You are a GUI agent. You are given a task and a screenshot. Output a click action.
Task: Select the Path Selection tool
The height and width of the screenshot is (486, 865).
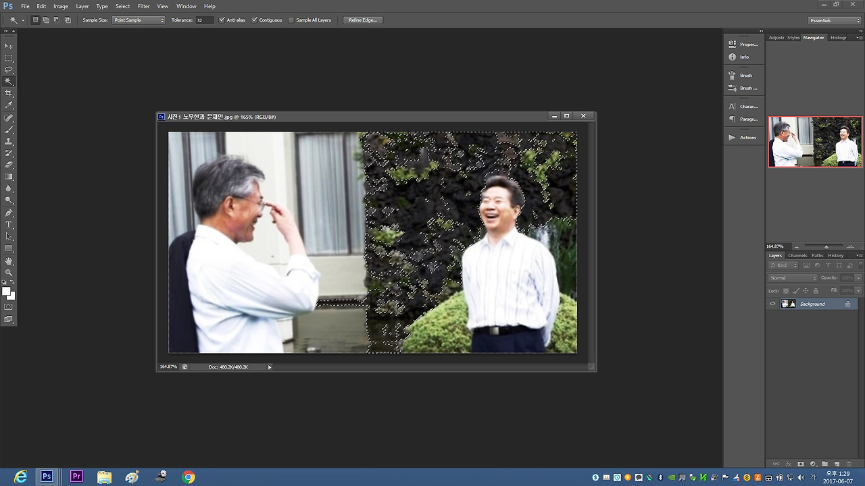pos(9,236)
